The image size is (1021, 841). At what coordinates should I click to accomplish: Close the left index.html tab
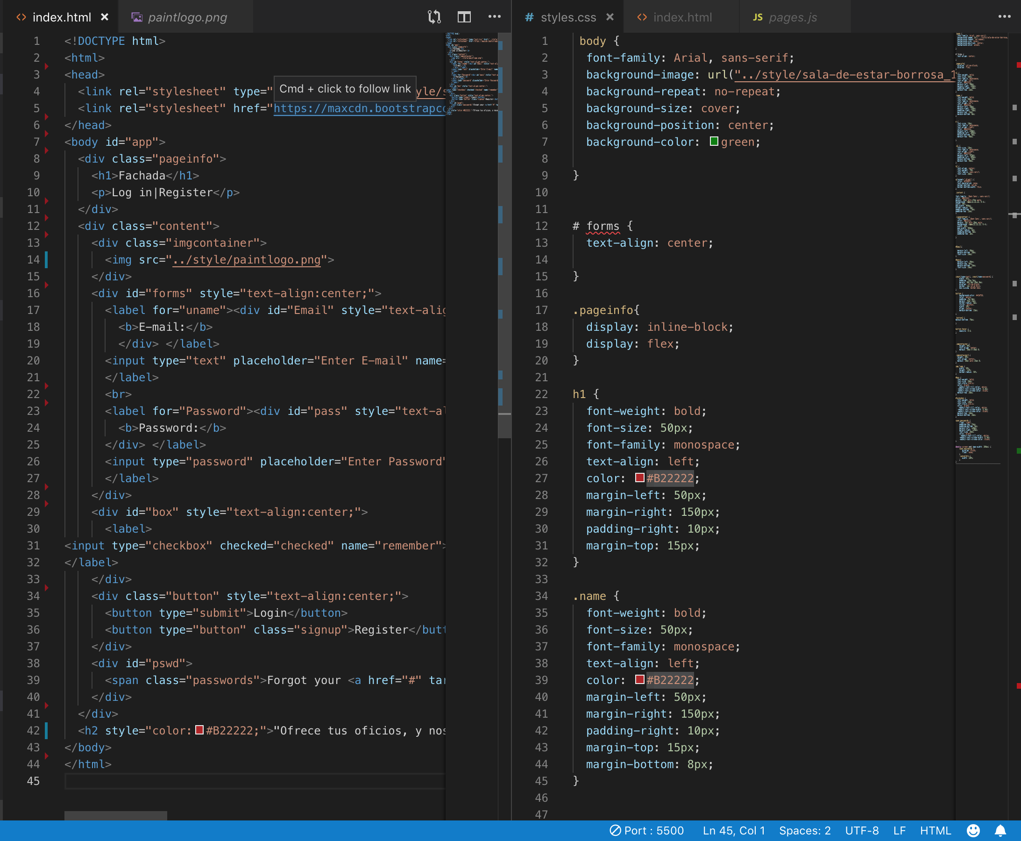104,17
